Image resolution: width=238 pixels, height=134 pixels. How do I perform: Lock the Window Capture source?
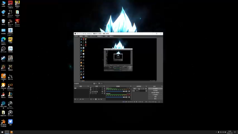click(104, 94)
